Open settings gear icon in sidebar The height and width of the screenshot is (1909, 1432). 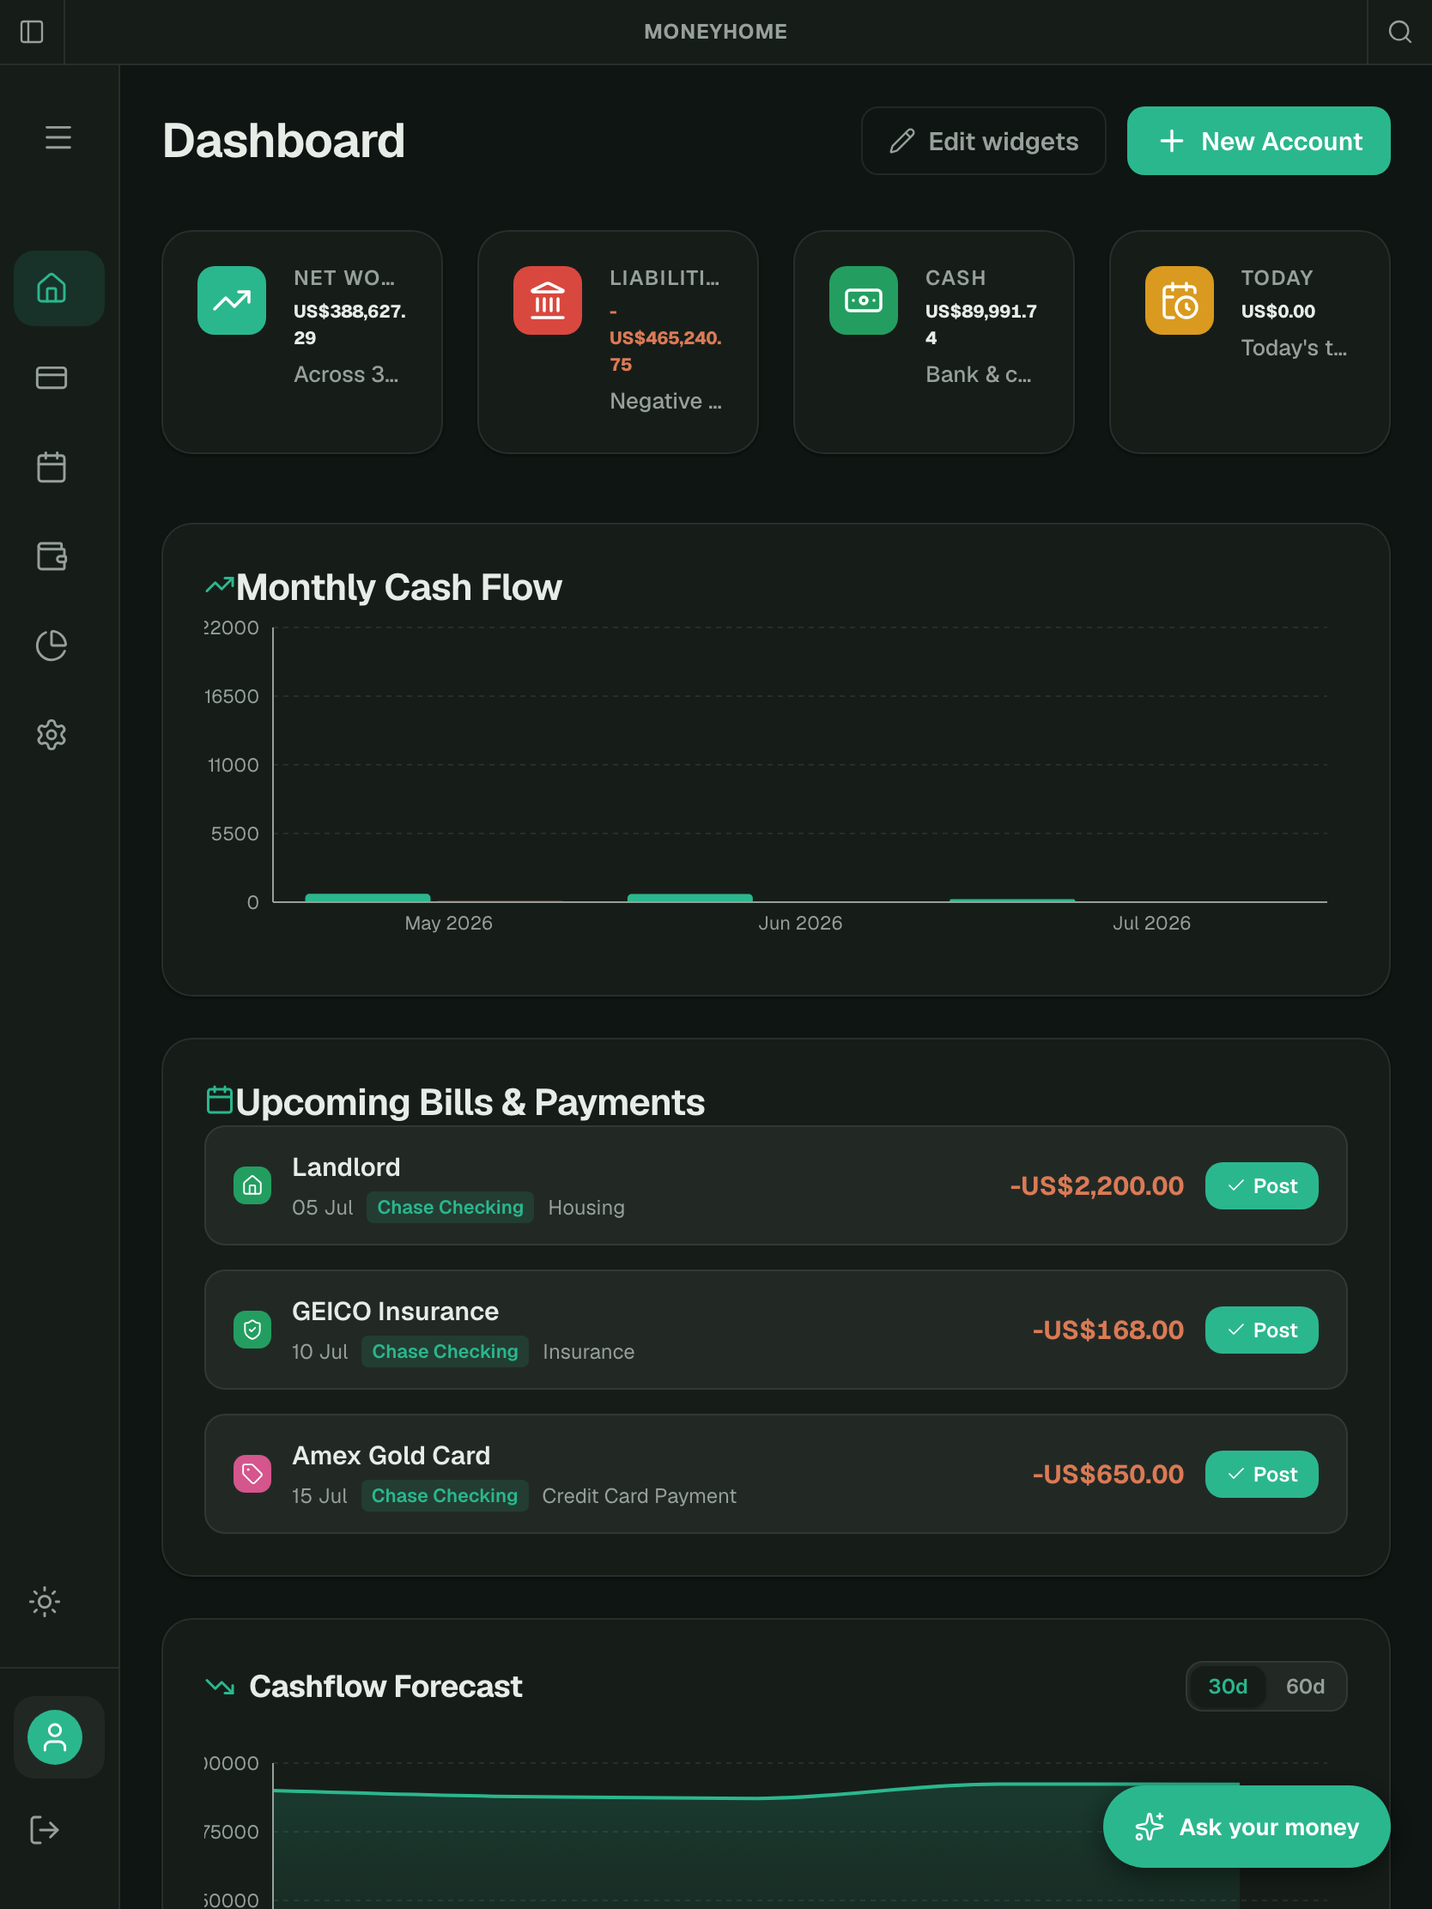tap(52, 735)
